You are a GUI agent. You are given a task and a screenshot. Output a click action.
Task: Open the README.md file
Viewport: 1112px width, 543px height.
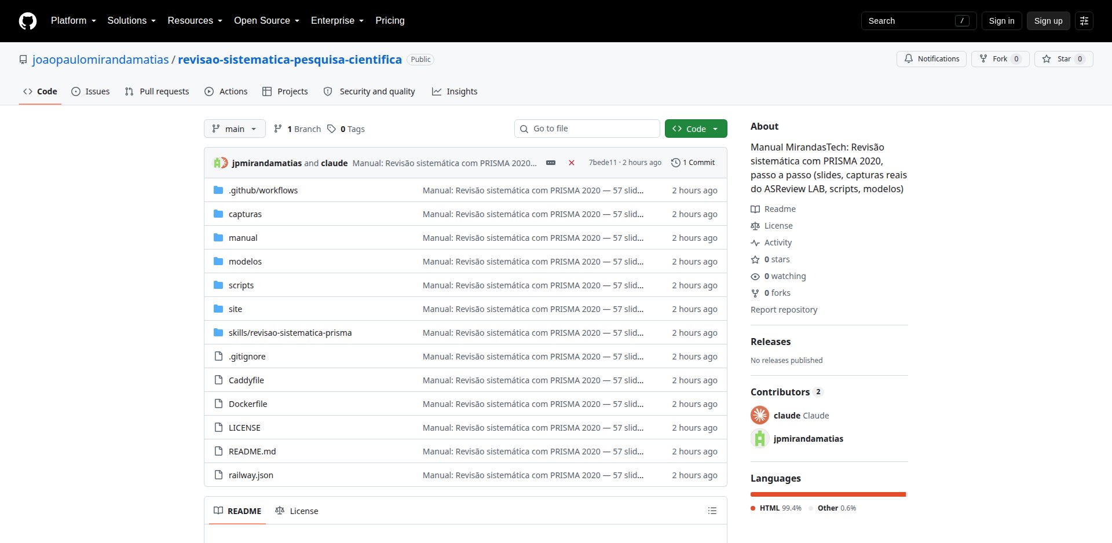(x=252, y=452)
